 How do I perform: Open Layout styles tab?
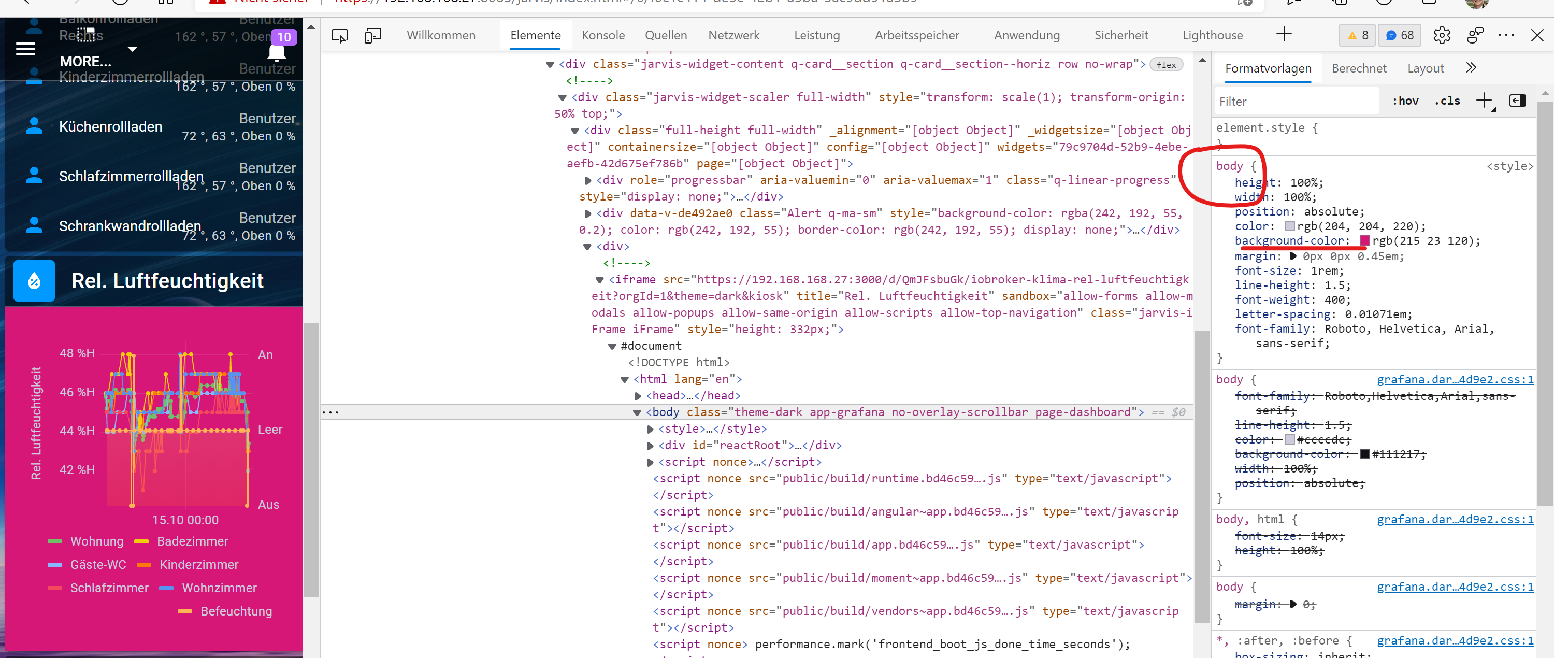(1425, 69)
